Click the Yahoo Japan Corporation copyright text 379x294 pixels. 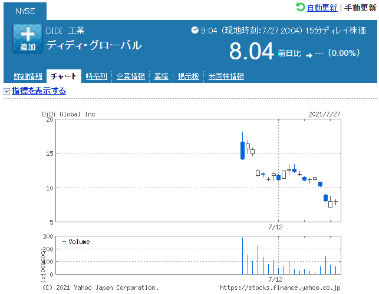100,288
